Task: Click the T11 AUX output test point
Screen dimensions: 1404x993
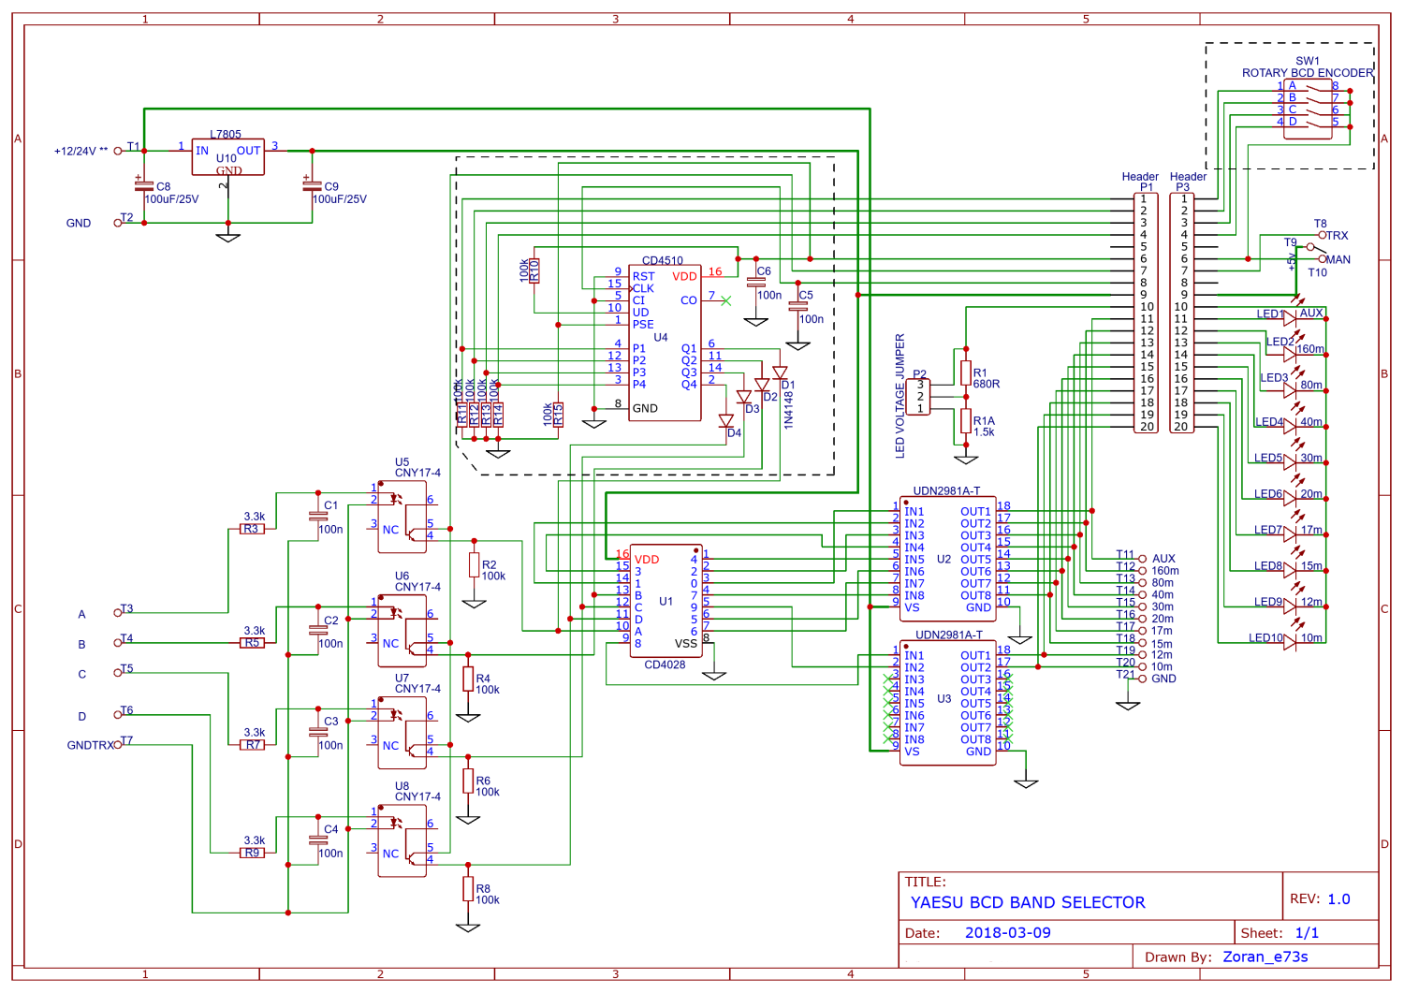Action: (x=1142, y=559)
